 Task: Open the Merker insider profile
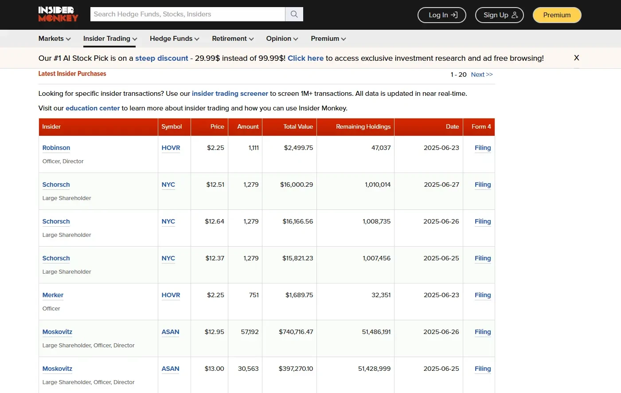coord(53,295)
